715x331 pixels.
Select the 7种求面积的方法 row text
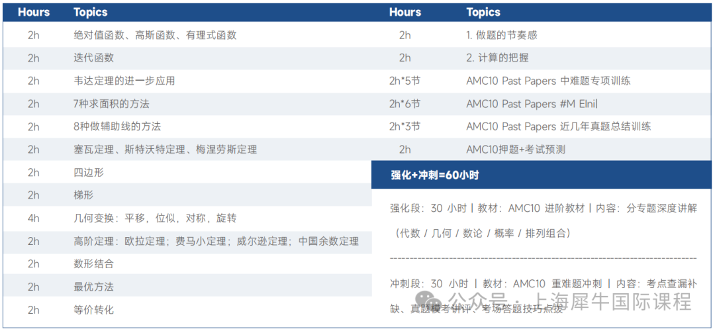(111, 104)
